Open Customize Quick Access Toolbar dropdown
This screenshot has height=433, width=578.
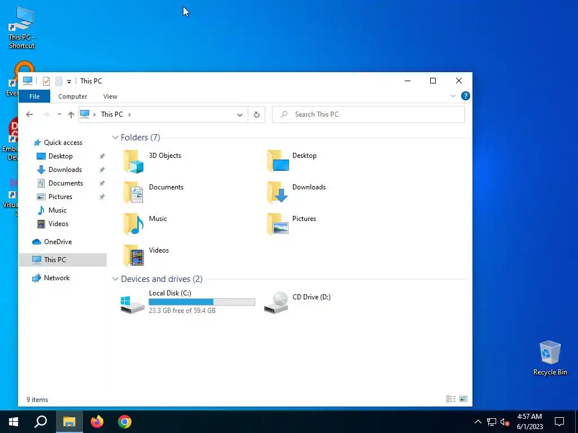pos(69,81)
